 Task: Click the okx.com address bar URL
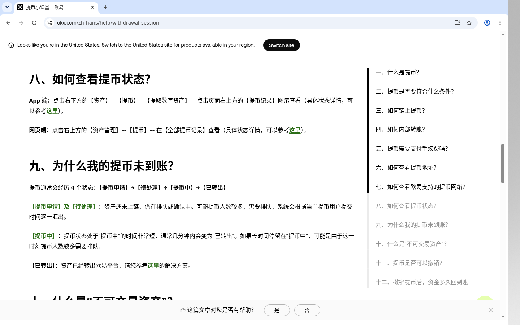click(x=108, y=23)
